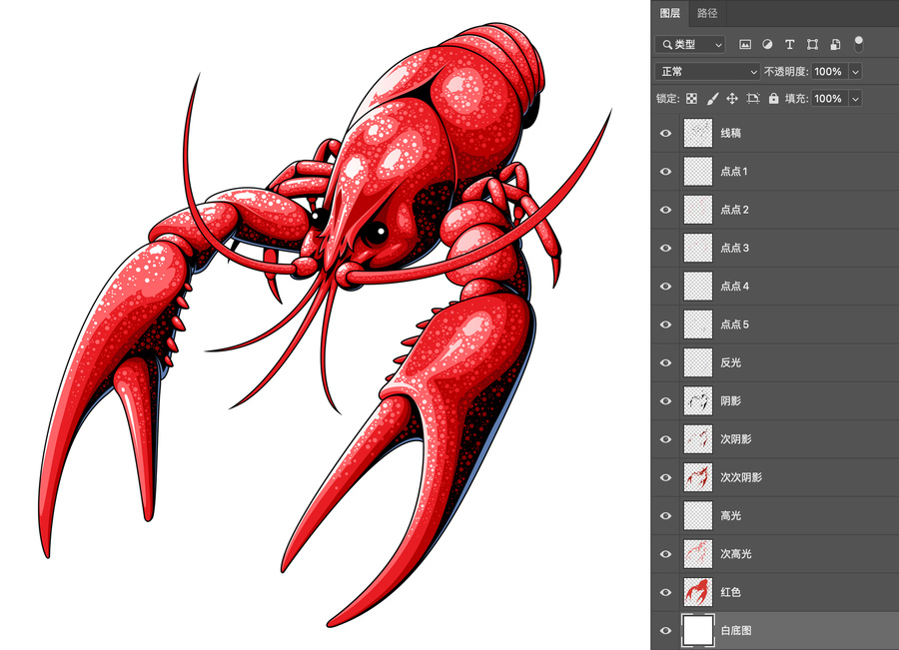Hide the 点点 3 layer
The image size is (899, 650).
[x=665, y=248]
